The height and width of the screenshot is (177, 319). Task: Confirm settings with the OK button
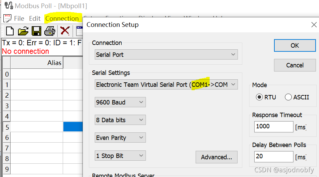[295, 46]
